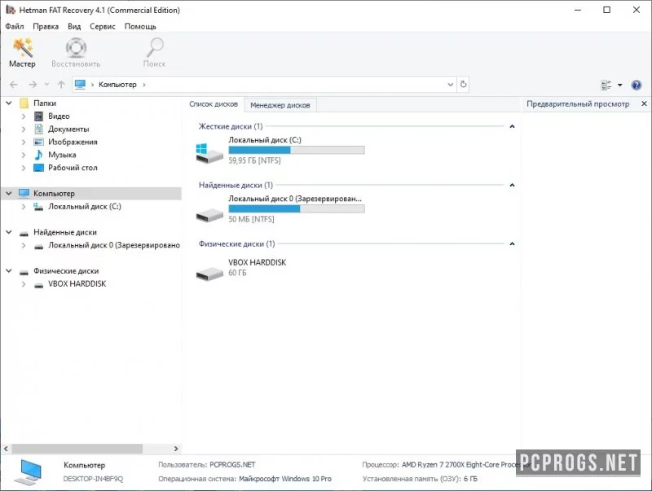The image size is (652, 491).
Task: Collapse the Компьютер tree node
Action: point(9,194)
